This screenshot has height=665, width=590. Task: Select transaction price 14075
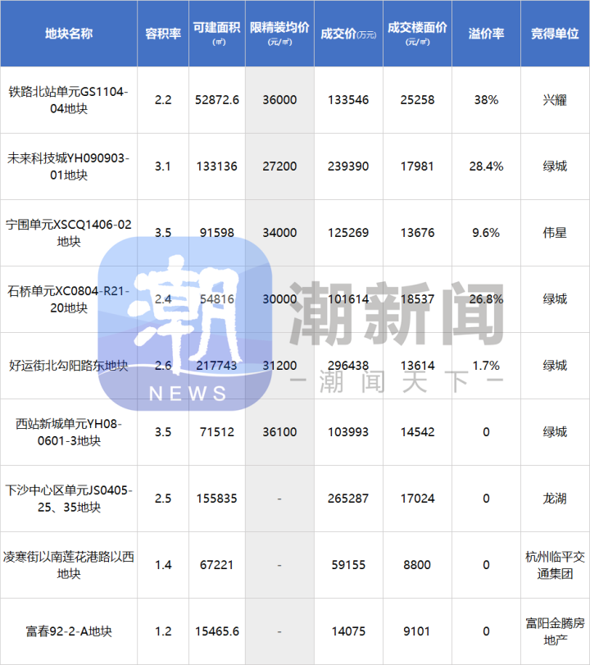pos(348,631)
